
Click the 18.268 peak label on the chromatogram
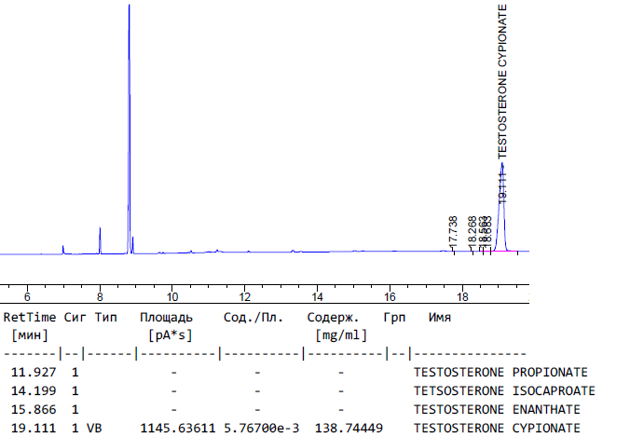pyautogui.click(x=472, y=231)
